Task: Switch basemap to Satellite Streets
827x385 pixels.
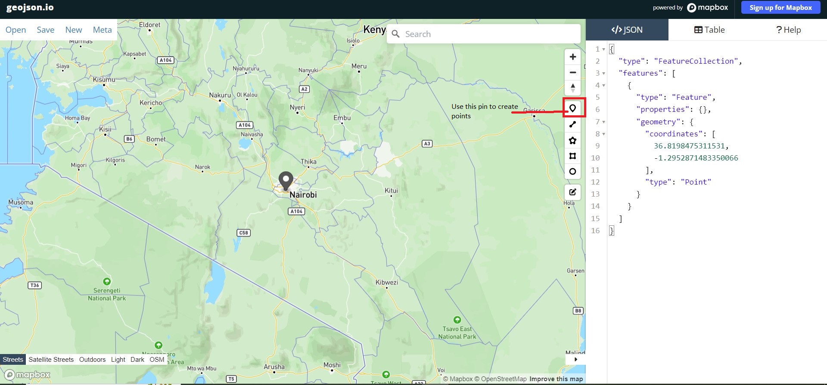Action: pyautogui.click(x=51, y=360)
